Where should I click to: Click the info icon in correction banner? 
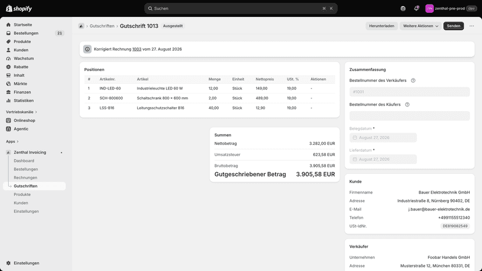pyautogui.click(x=87, y=49)
